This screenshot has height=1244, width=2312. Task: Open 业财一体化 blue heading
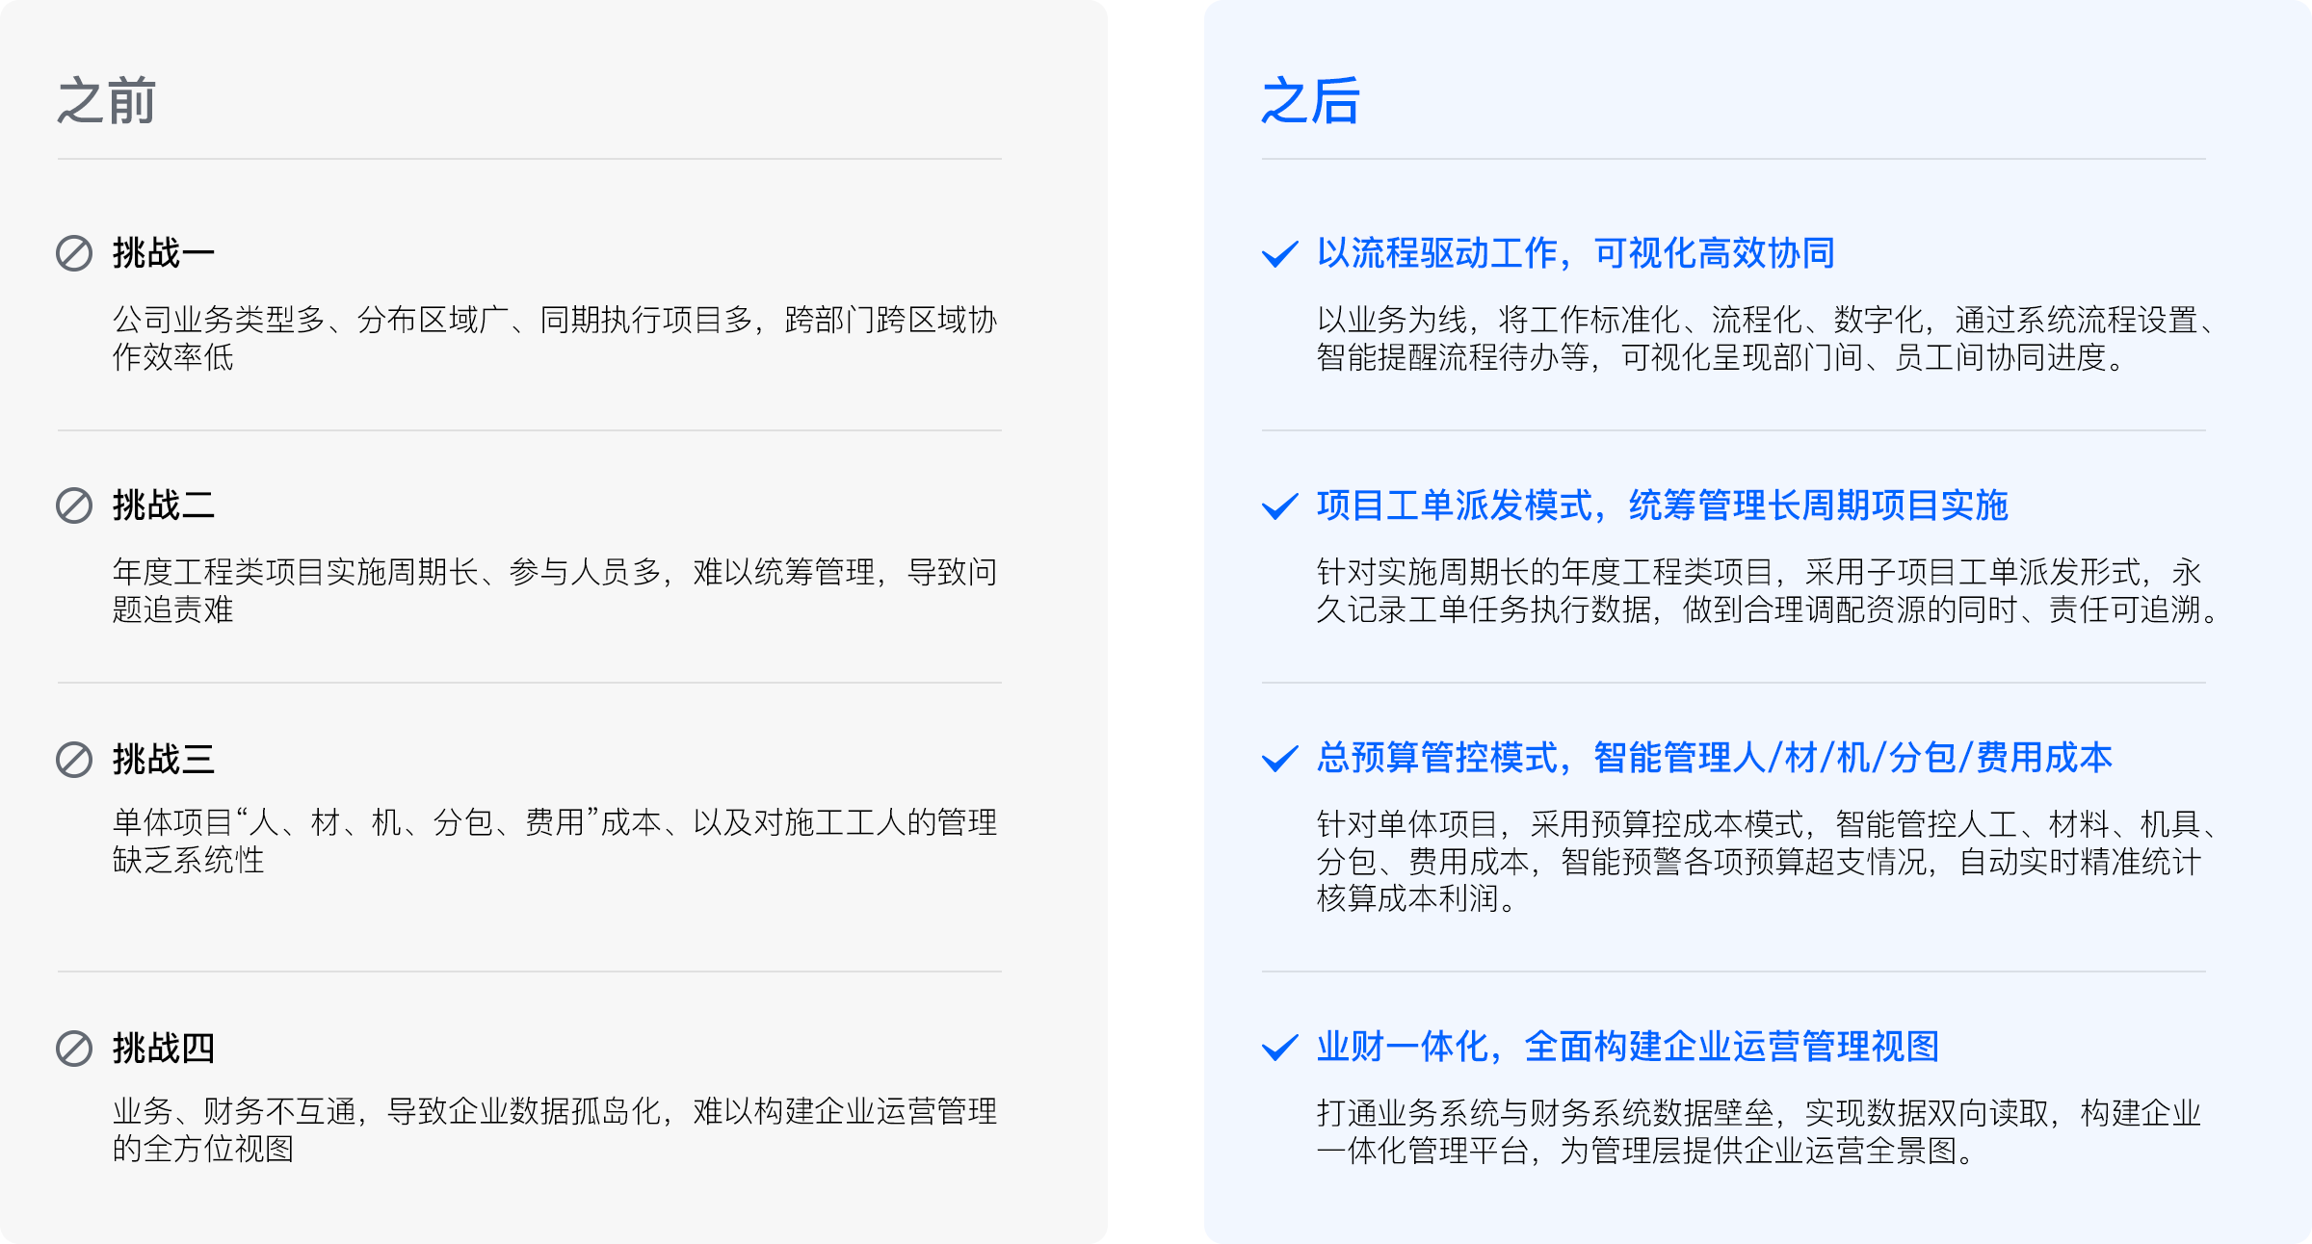coord(1628,1047)
